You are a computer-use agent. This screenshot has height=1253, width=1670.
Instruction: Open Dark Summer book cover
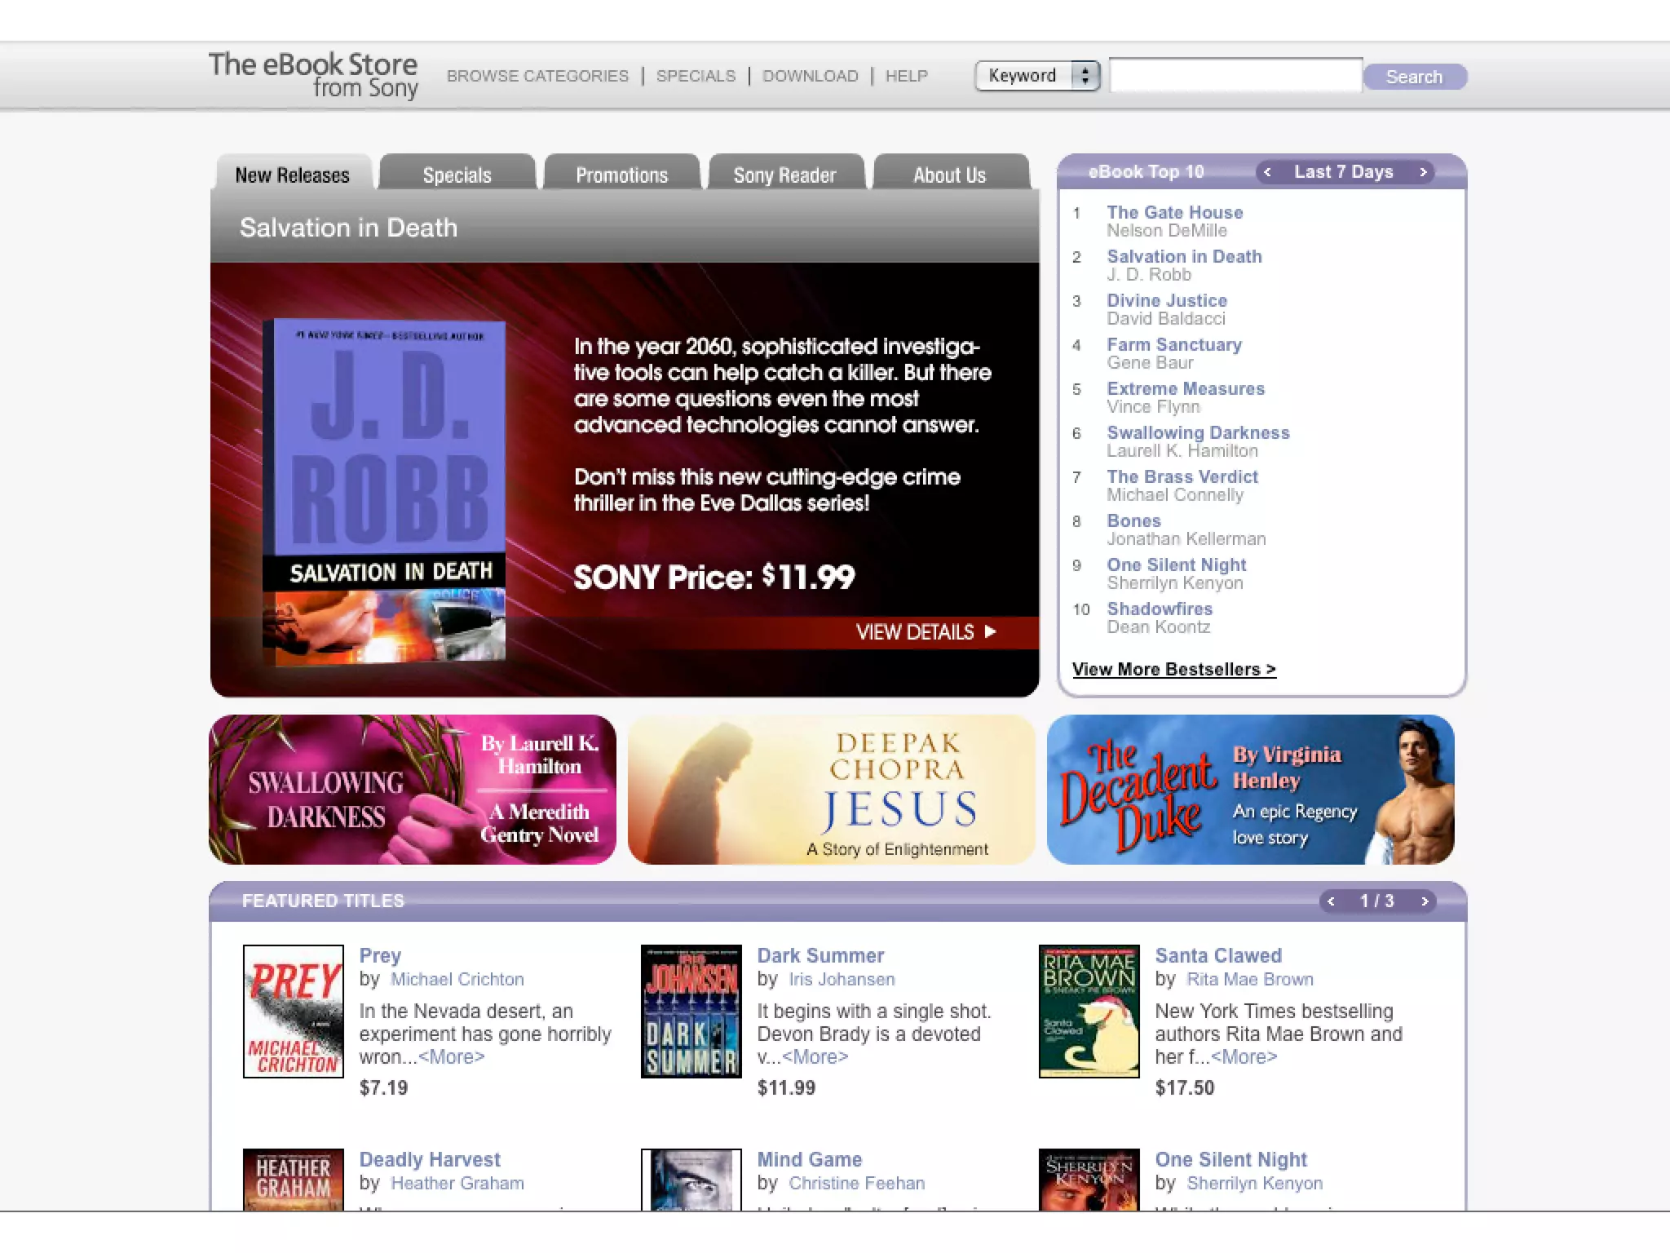[x=691, y=1012]
